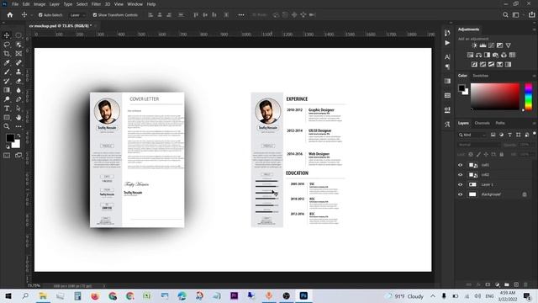Select the Eyedropper tool
The image size is (538, 303).
click(x=7, y=63)
